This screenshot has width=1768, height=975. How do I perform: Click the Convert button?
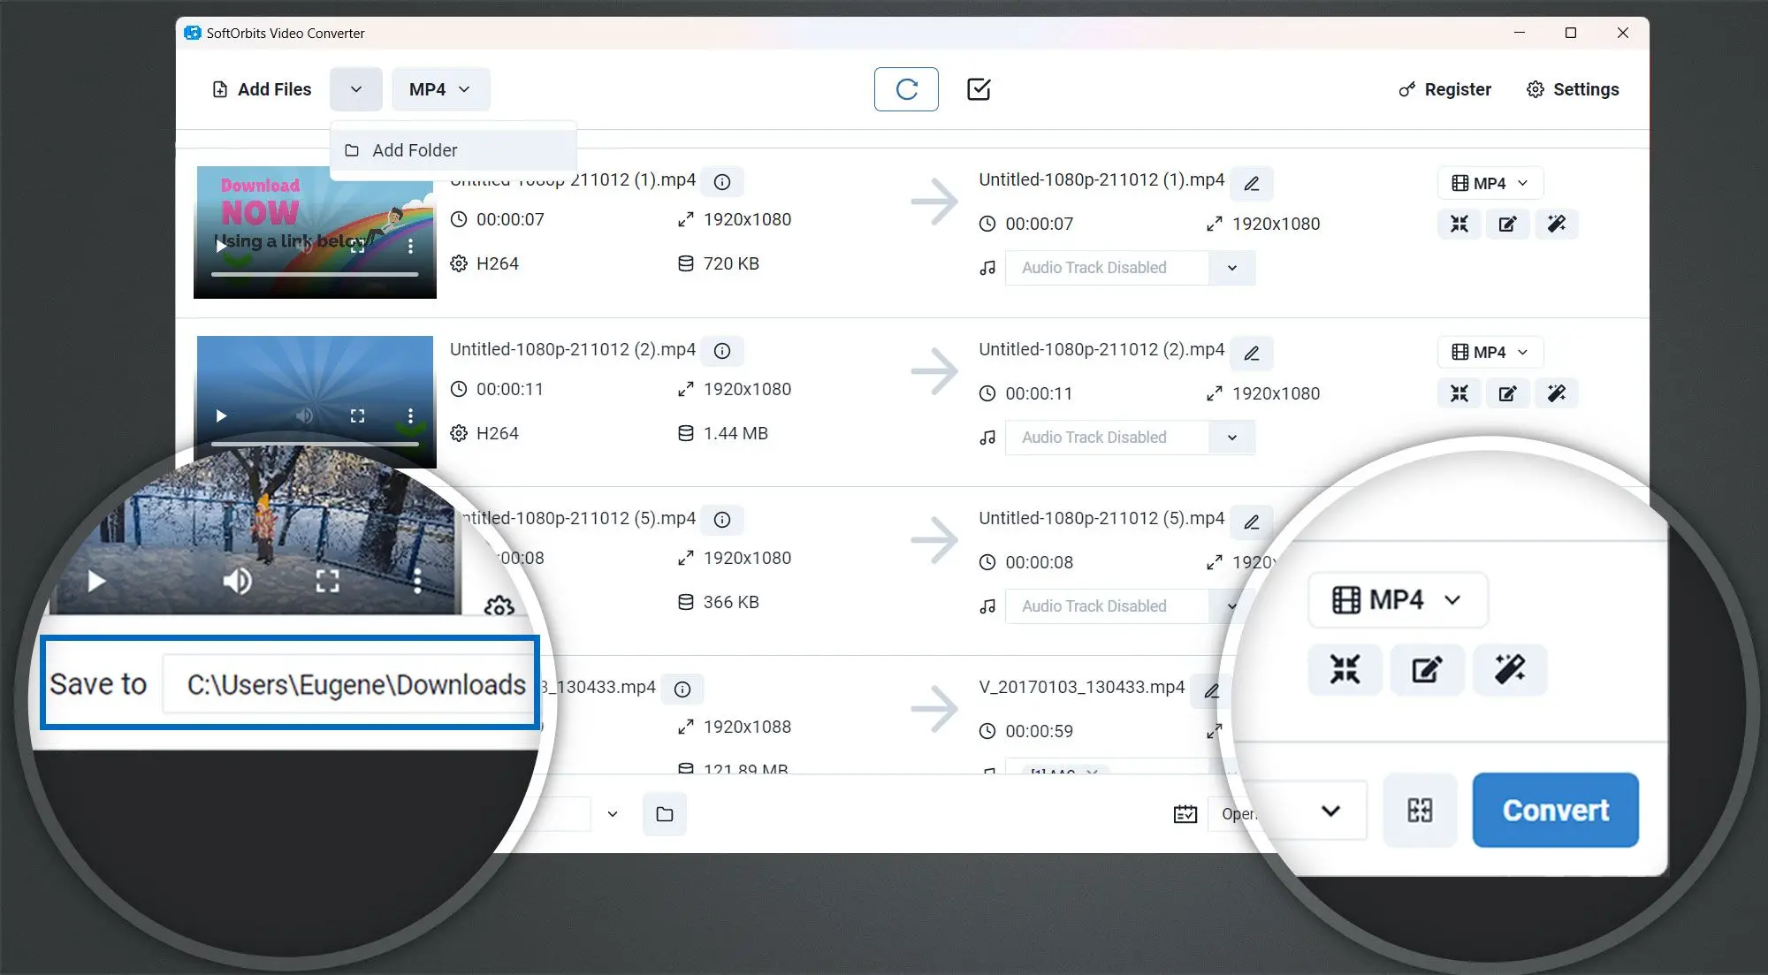[1556, 810]
